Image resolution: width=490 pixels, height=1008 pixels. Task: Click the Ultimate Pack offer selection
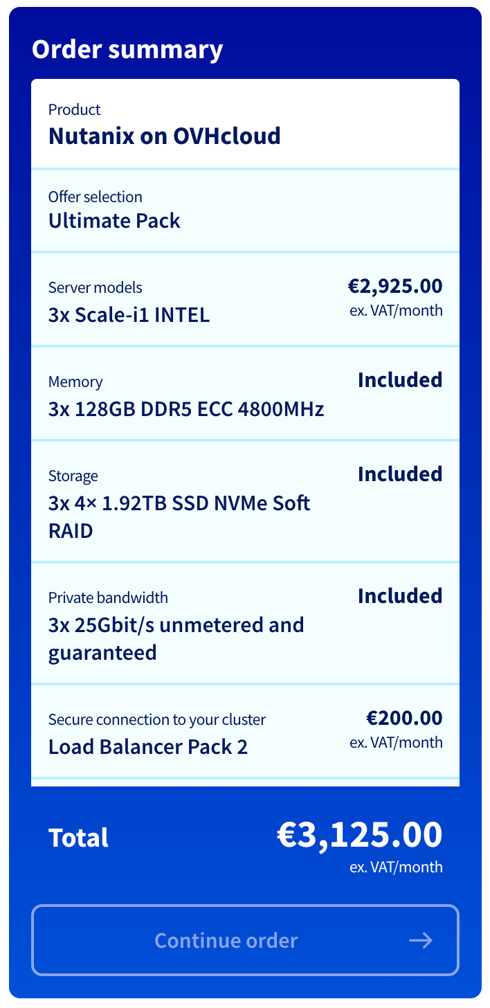[114, 221]
